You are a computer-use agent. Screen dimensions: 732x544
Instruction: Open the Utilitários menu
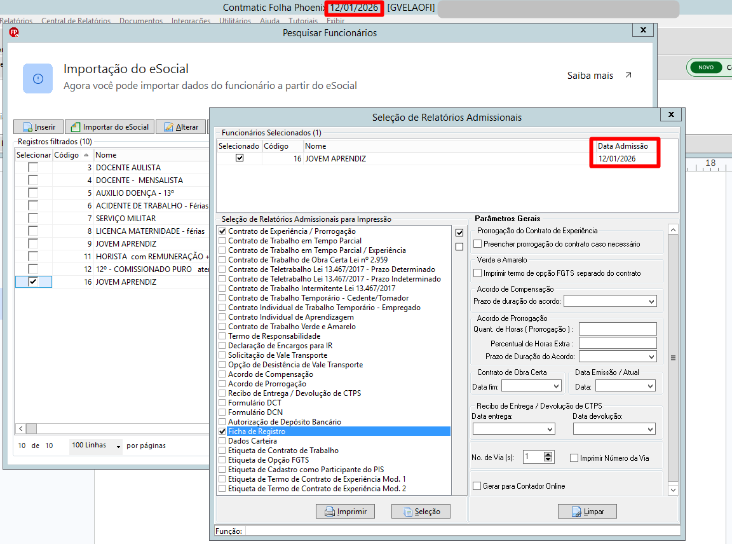pyautogui.click(x=235, y=21)
